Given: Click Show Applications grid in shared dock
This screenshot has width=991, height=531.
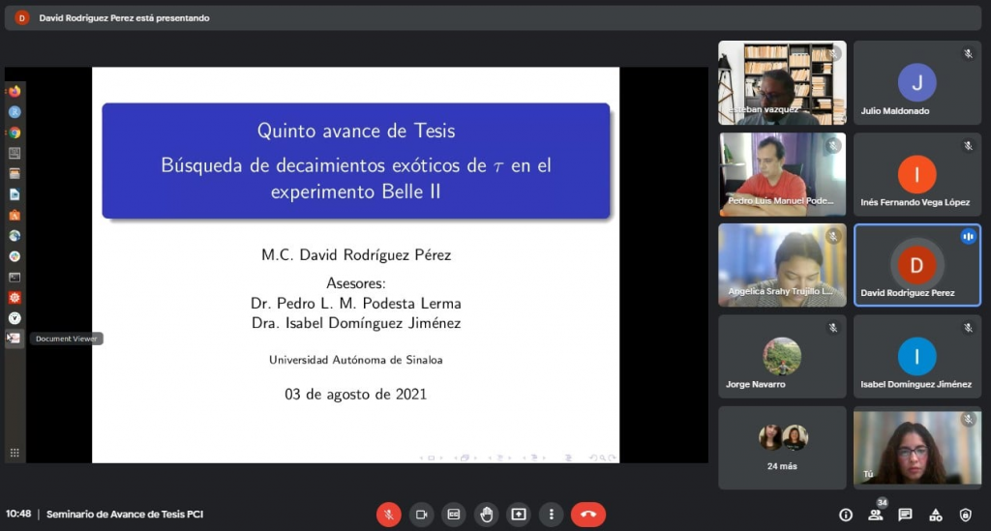Looking at the screenshot, I should 15,453.
